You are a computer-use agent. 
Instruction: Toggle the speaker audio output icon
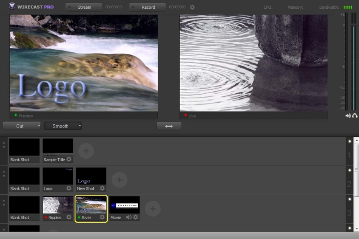[348, 116]
